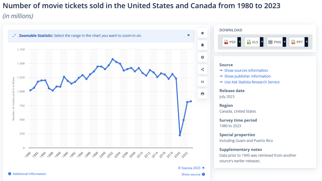Click Use Ask Statista Research Service
This screenshot has height=181, width=322.
[x=252, y=82]
